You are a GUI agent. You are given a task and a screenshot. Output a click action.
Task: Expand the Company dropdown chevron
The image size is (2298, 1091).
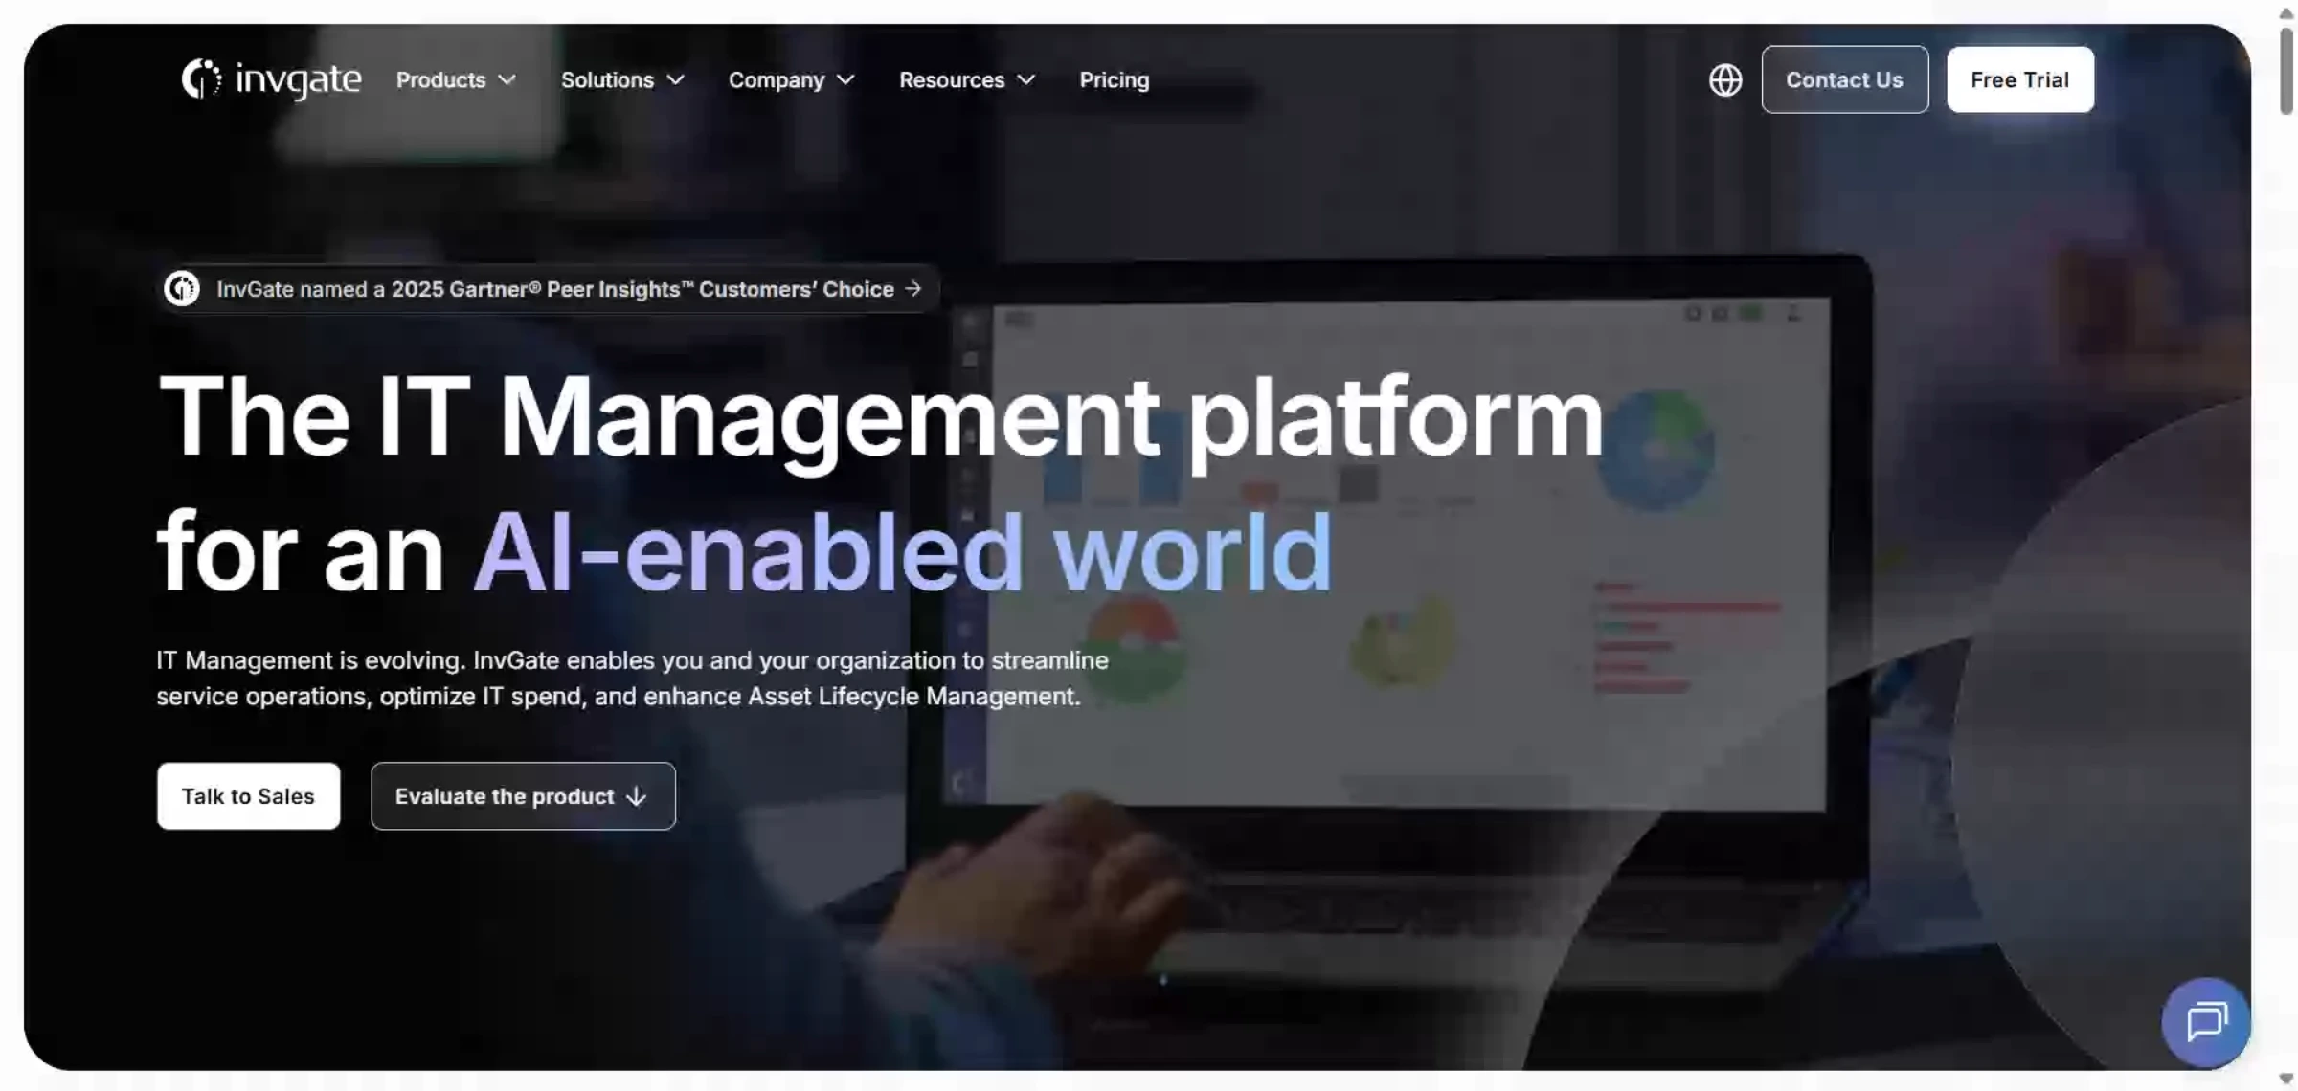(845, 79)
